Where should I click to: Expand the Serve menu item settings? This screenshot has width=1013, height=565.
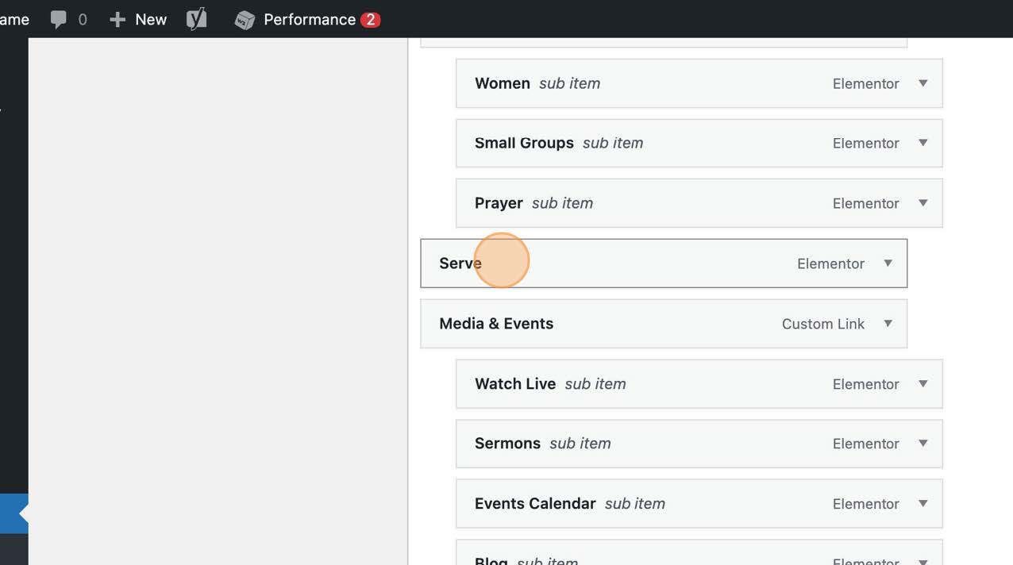tap(888, 263)
